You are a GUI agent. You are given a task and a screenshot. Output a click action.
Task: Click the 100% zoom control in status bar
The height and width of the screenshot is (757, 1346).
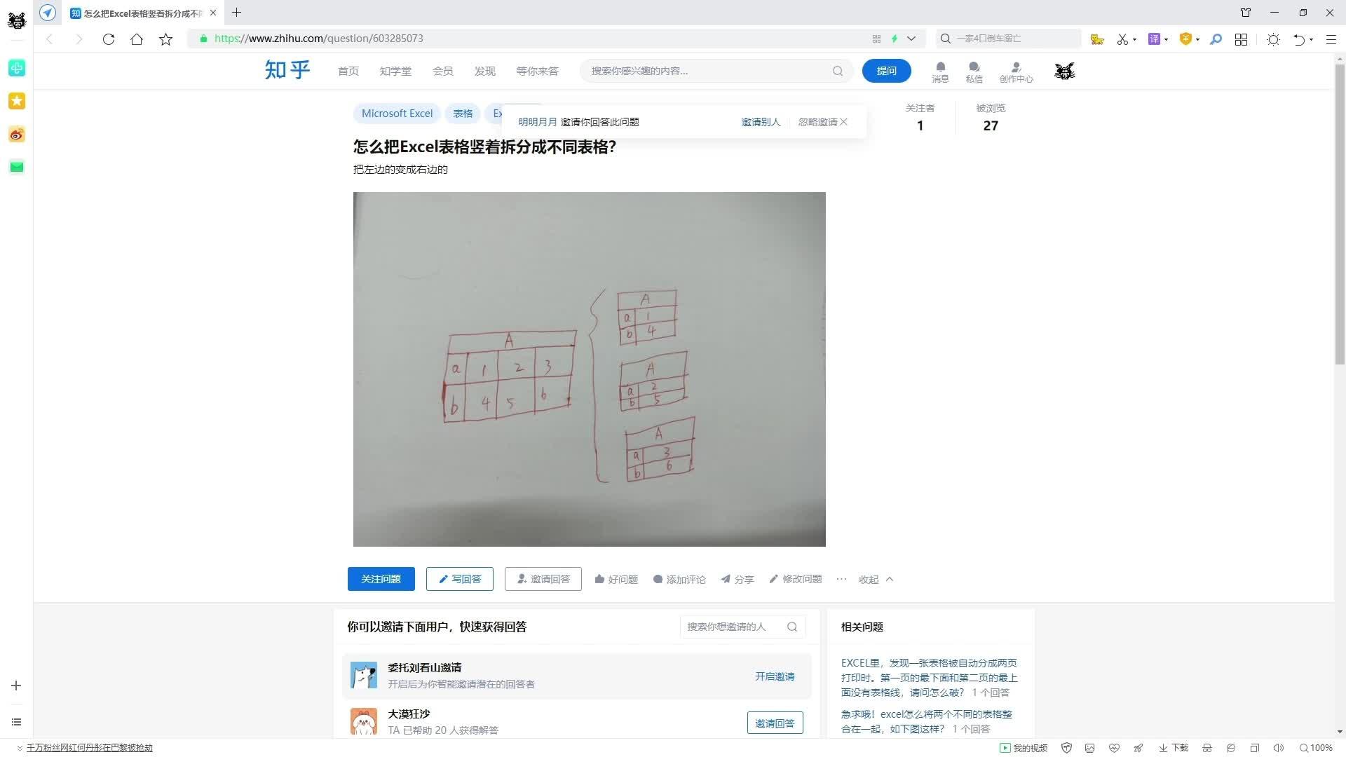(1317, 747)
